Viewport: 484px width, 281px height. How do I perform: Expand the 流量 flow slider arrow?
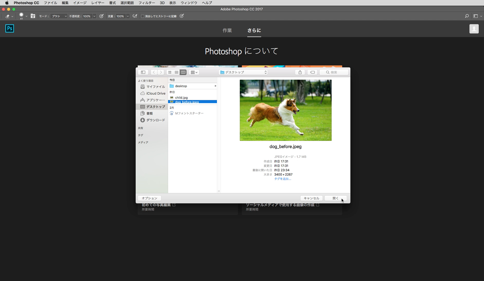pos(128,16)
